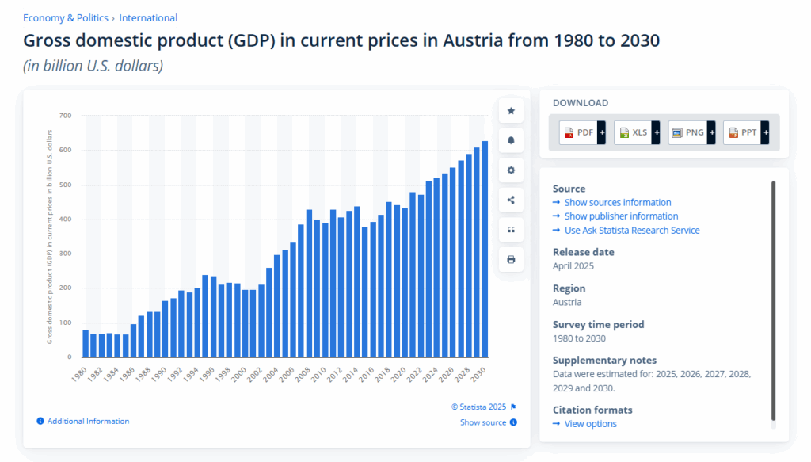Screen dimensions: 811x462
Task: Expand the PPT download plus button
Action: click(766, 132)
